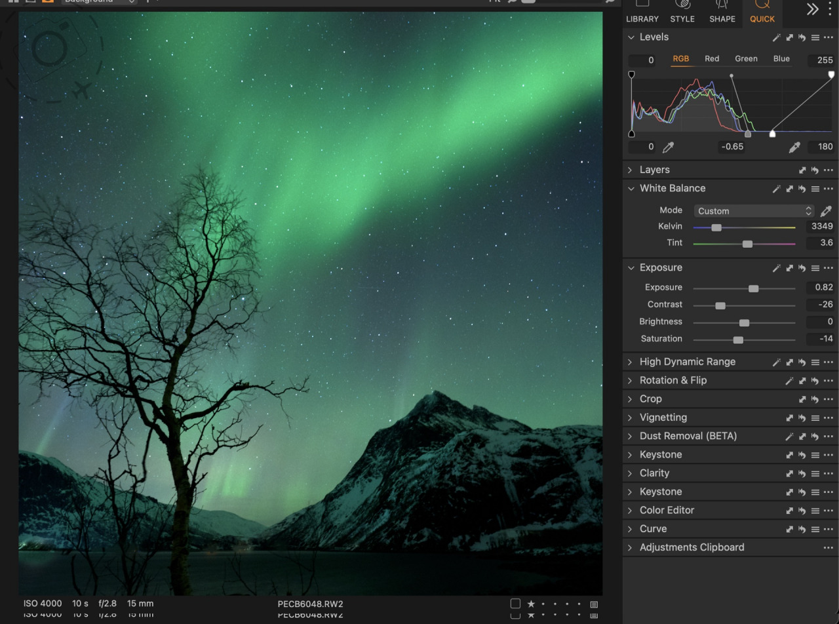Auto-adjust Exposure using its wand icon
This screenshot has width=839, height=624.
(x=776, y=268)
